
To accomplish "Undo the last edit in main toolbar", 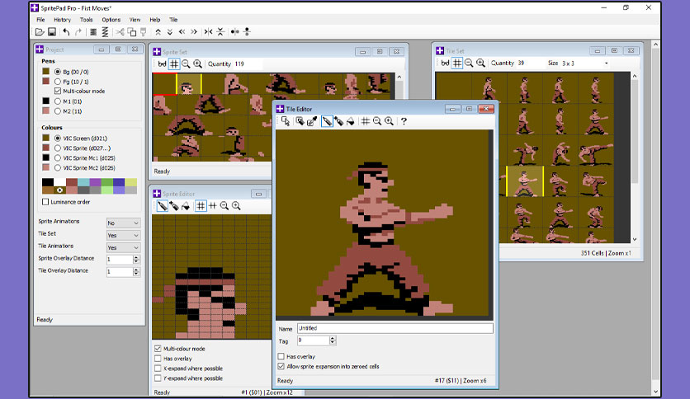I will click(x=66, y=31).
